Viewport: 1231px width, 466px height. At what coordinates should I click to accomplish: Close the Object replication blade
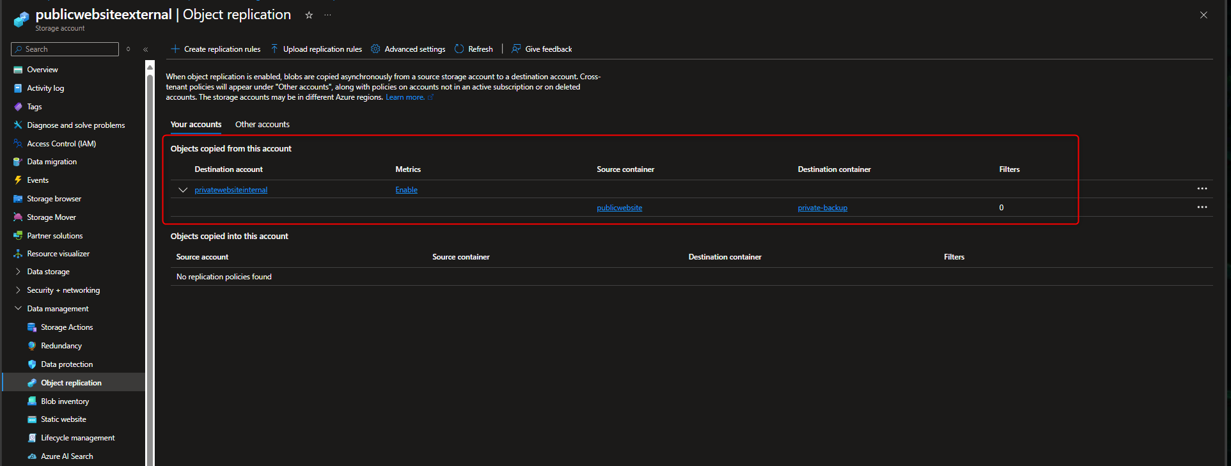point(1204,15)
